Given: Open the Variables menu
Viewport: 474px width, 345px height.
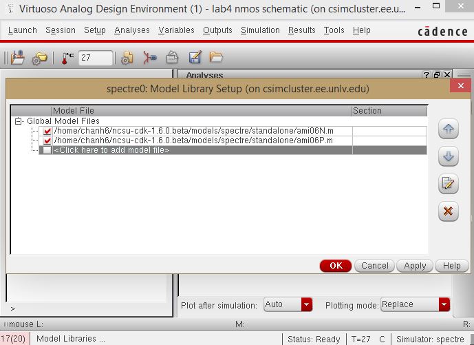Looking at the screenshot, I should click(x=177, y=30).
